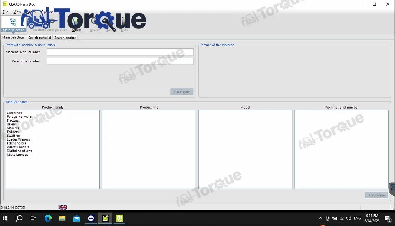Open the File menu
Viewport: 395px width, 226px height.
pos(5,12)
